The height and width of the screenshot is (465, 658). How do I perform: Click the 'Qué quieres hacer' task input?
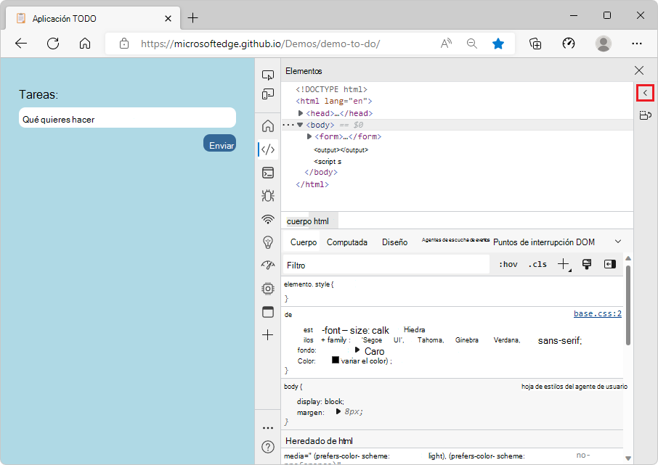coord(127,118)
